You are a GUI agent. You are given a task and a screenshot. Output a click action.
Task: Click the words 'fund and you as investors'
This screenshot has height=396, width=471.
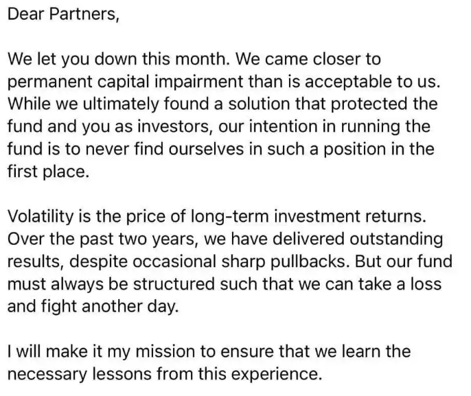tap(109, 127)
